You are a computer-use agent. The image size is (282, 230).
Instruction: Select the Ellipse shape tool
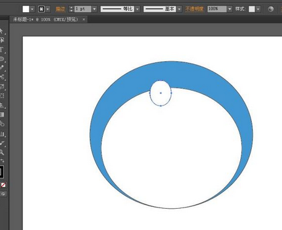pos(2,59)
